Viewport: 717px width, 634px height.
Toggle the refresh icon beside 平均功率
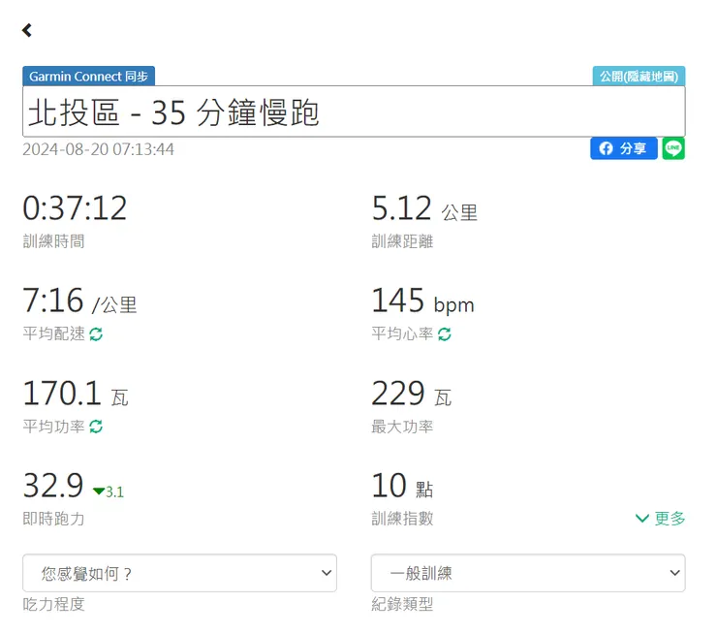96,427
